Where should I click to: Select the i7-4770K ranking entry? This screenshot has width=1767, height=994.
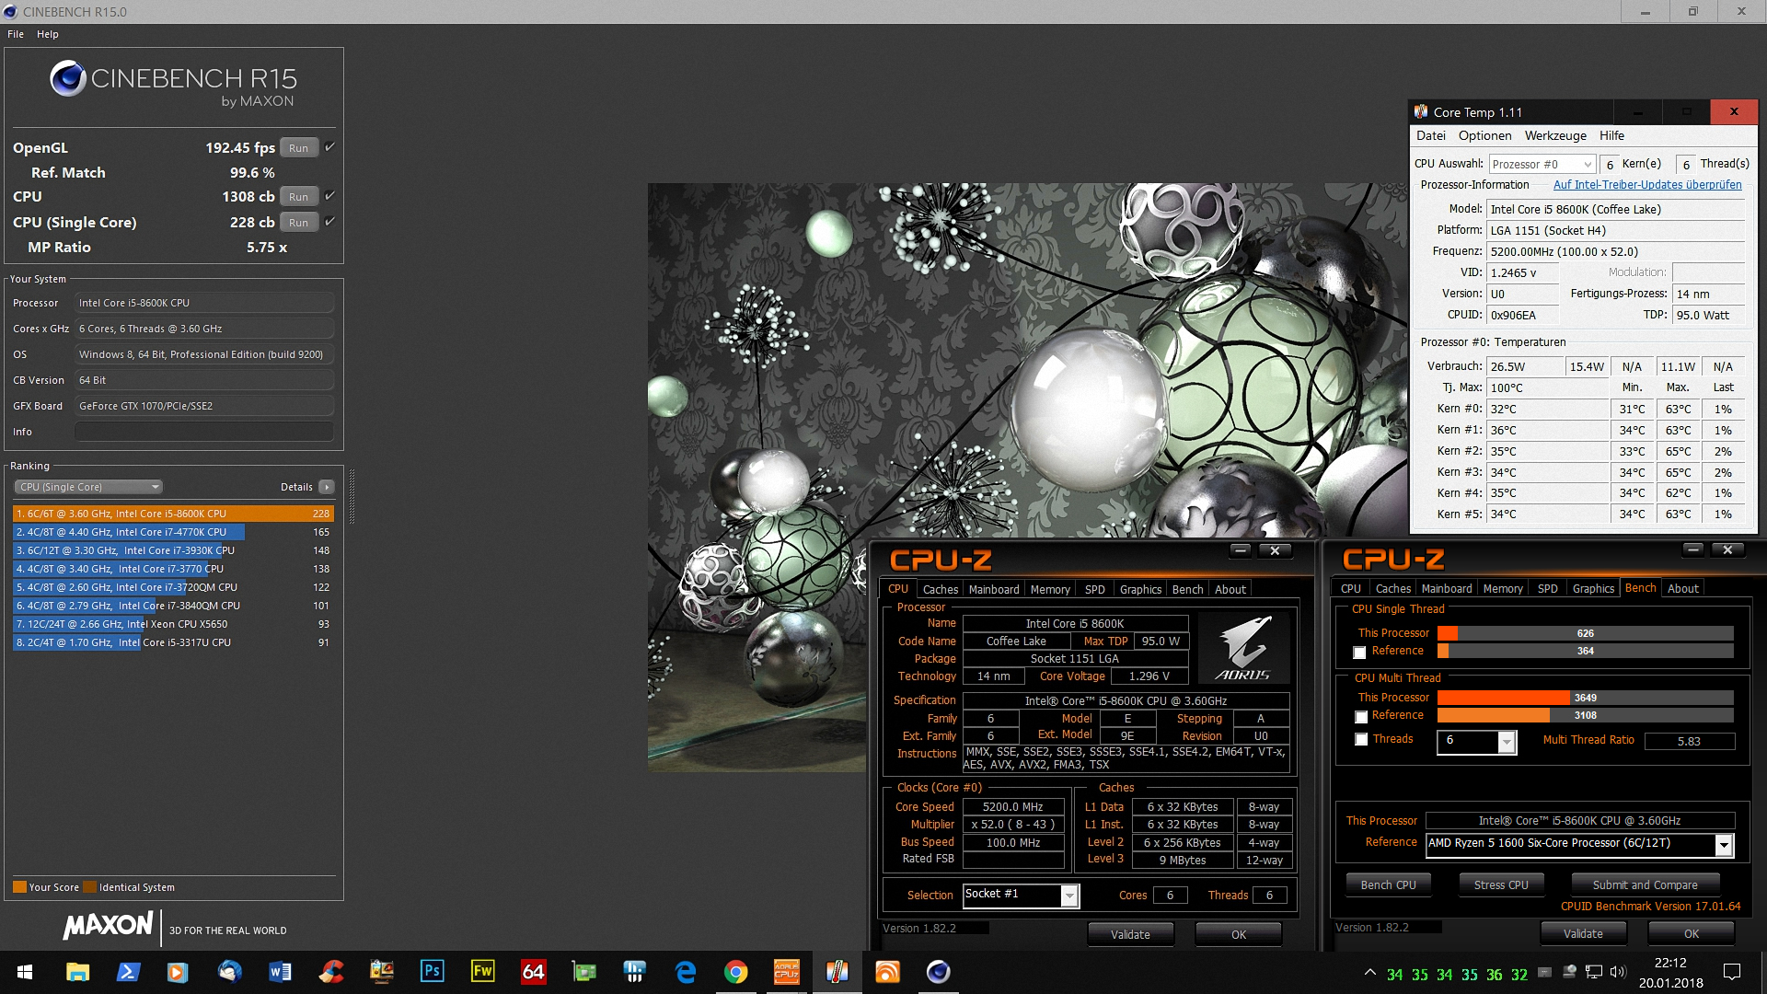pos(129,532)
